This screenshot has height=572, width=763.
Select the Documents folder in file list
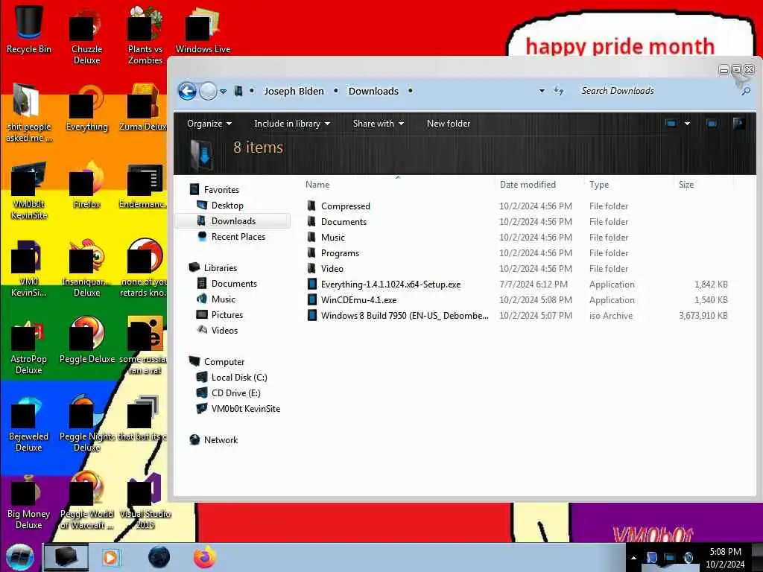pos(343,222)
